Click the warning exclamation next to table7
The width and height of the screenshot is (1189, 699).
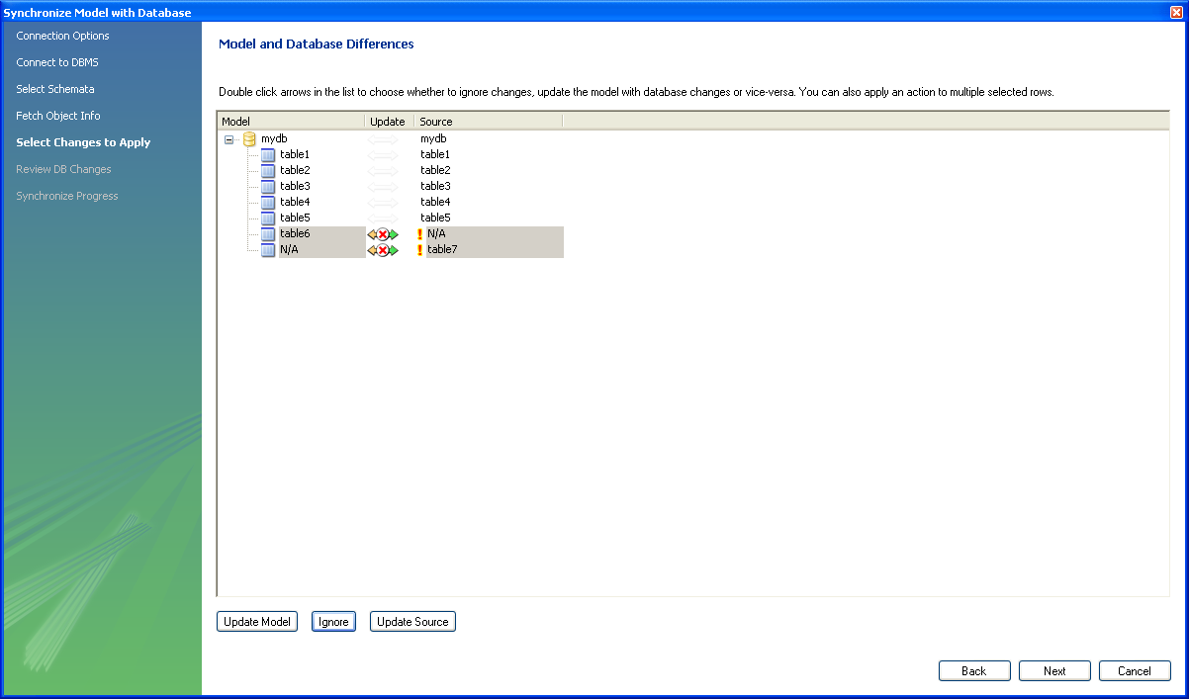[419, 250]
